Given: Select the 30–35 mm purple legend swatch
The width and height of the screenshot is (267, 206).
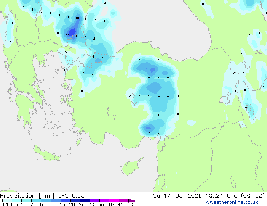Looking at the screenshot, I should pyautogui.click(x=94, y=201).
